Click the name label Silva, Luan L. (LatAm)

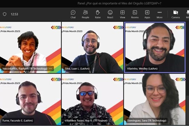pyautogui.click(x=77, y=69)
